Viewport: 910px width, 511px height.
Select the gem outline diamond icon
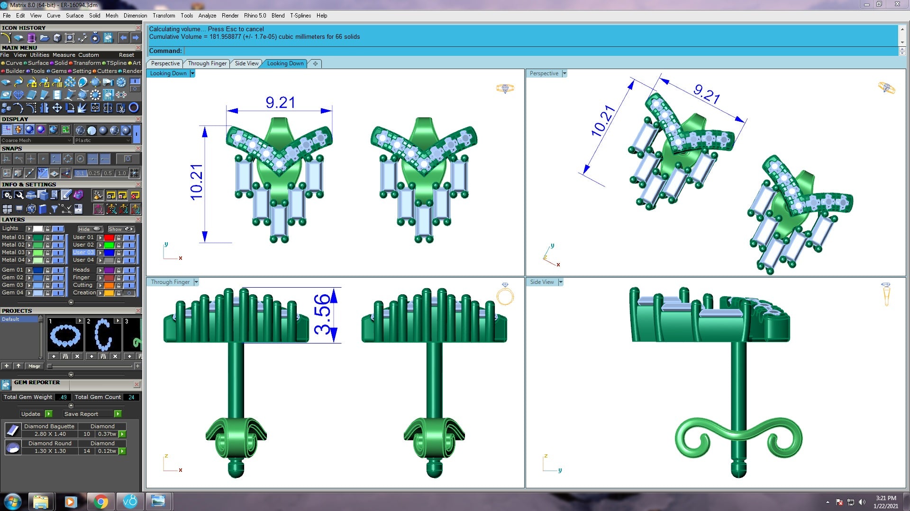18,95
